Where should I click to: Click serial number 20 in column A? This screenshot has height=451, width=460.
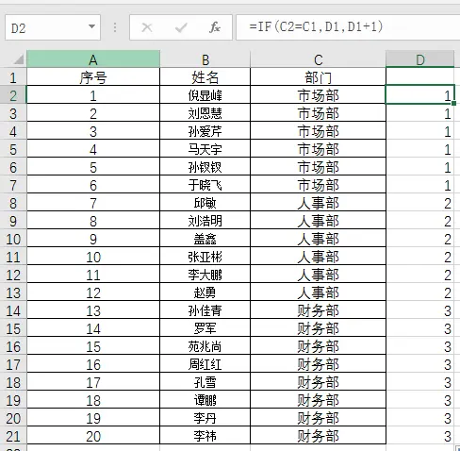pyautogui.click(x=93, y=436)
